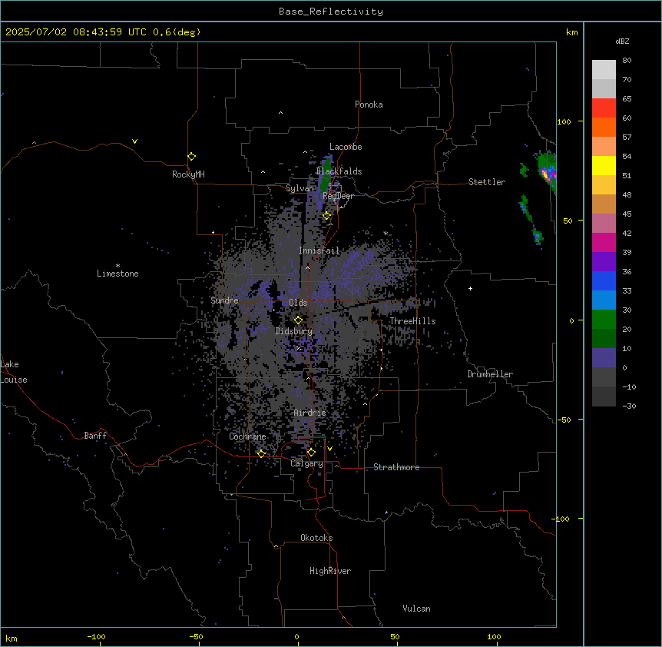Screen dimensions: 662x647
Task: Pick the light grey swatch between 80 and 70 dBZ
Action: point(604,70)
